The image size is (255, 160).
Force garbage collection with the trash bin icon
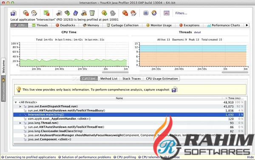(92, 13)
